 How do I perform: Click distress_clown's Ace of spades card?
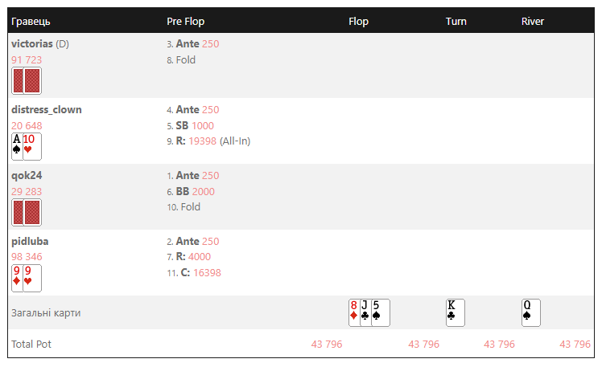(17, 146)
